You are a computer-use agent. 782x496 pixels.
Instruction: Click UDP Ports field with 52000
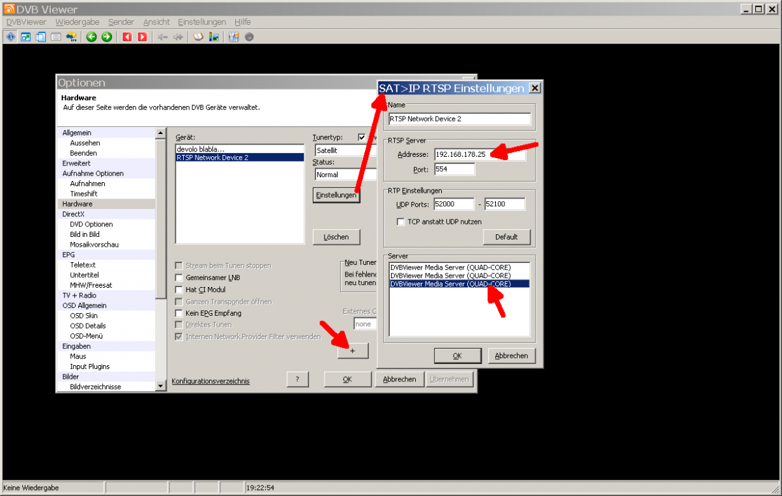tap(454, 204)
